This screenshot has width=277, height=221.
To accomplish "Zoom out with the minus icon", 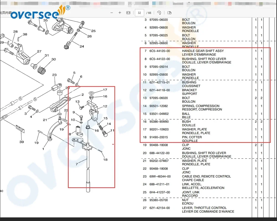I will [112, 13].
